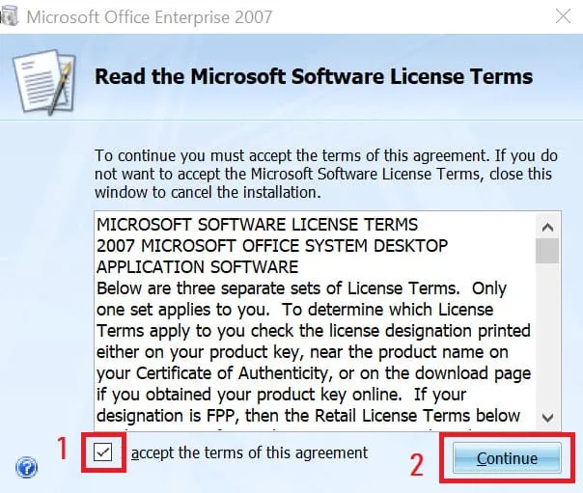This screenshot has height=493, width=583.
Task: Click the red number 1 annotation
Action: tap(62, 448)
